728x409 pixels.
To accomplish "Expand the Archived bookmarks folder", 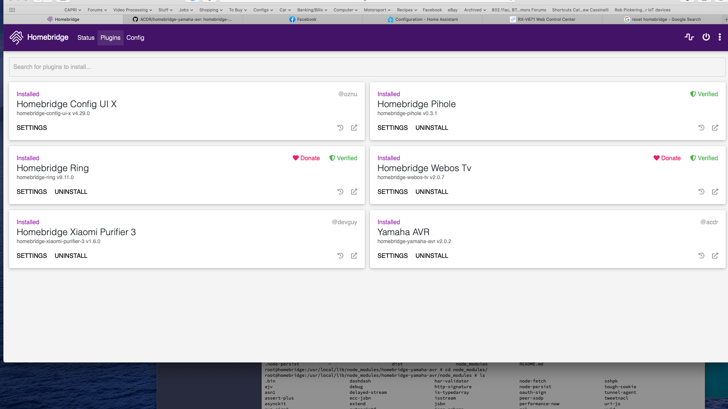I will [475, 10].
